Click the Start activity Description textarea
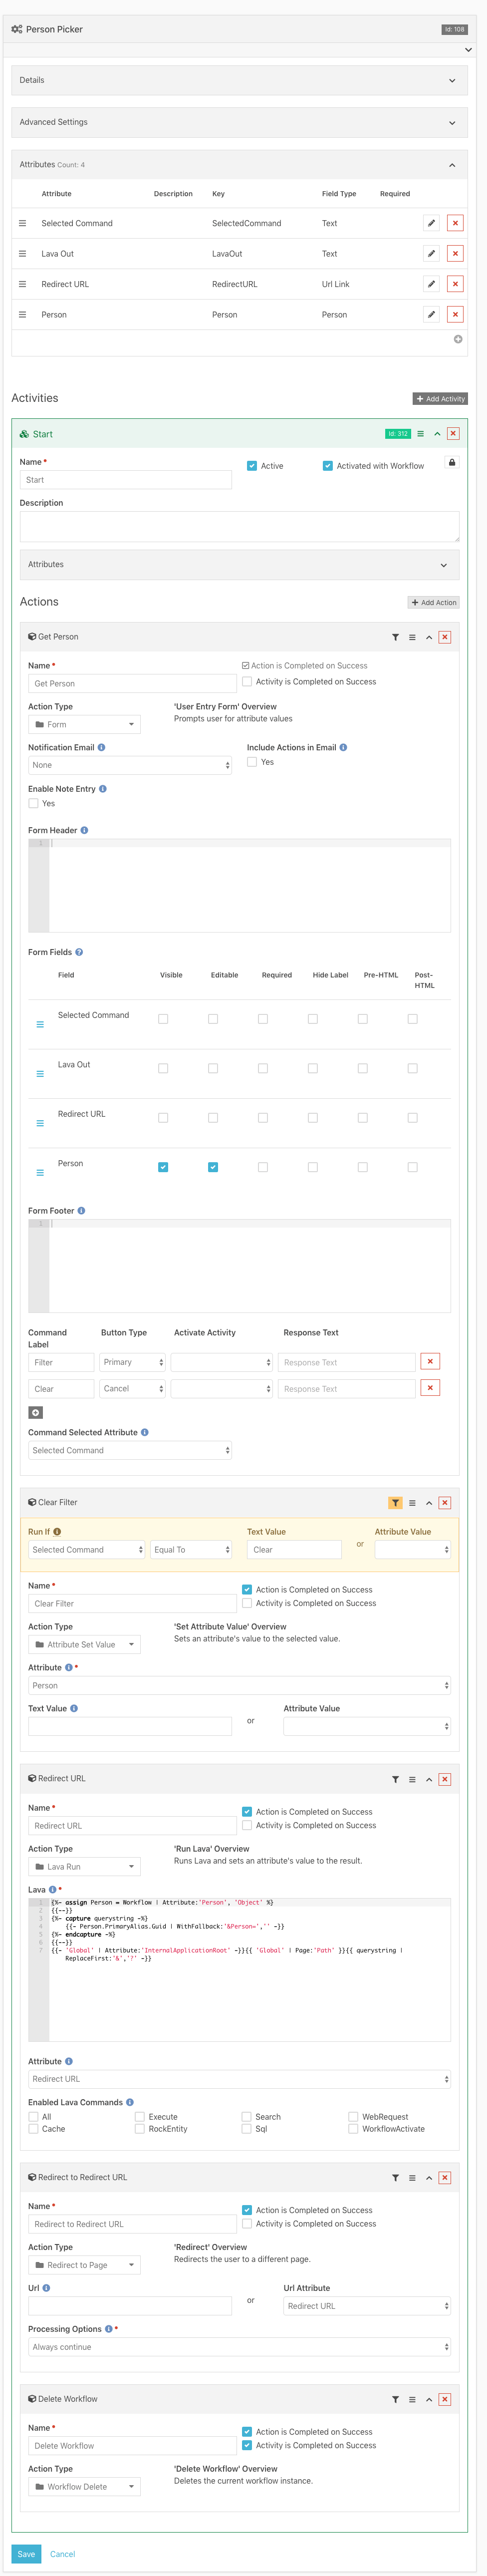 (x=239, y=526)
